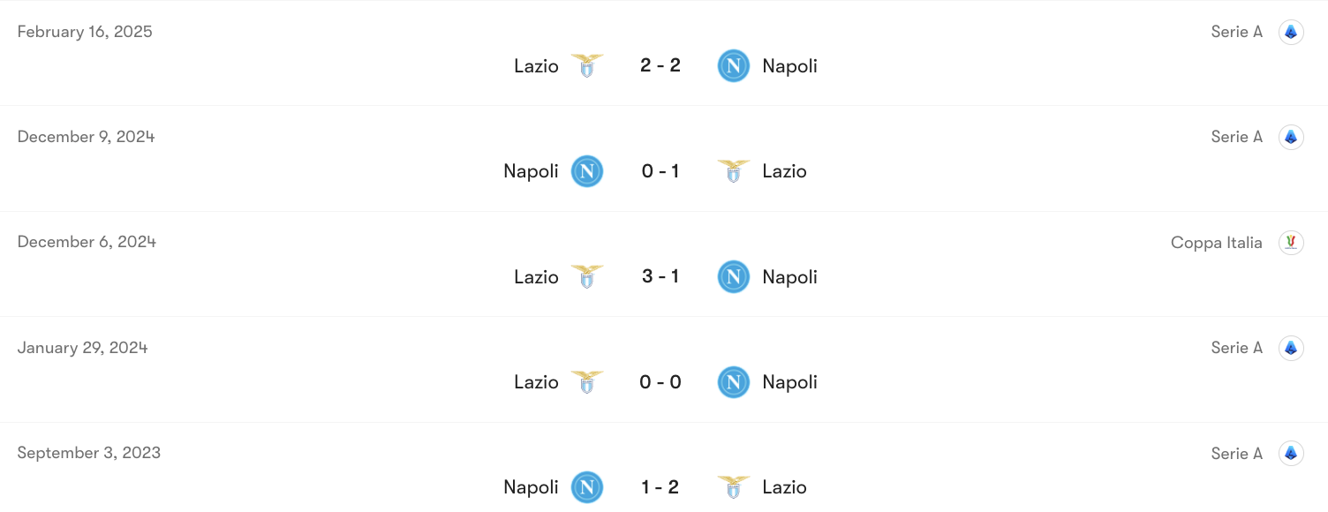Click the Lazio team name in the February 16 row

point(535,65)
